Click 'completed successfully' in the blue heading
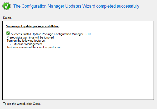The height and width of the screenshot is (109, 157). tap(118, 6)
